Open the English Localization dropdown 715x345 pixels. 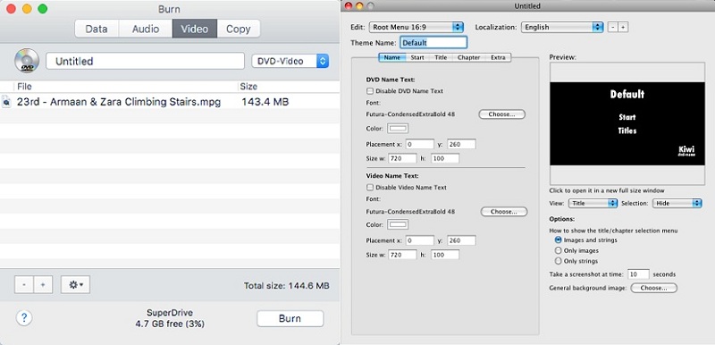562,28
